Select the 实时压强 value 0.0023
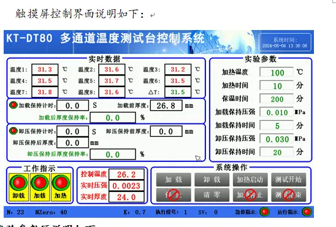The image size is (336, 227). click(126, 186)
